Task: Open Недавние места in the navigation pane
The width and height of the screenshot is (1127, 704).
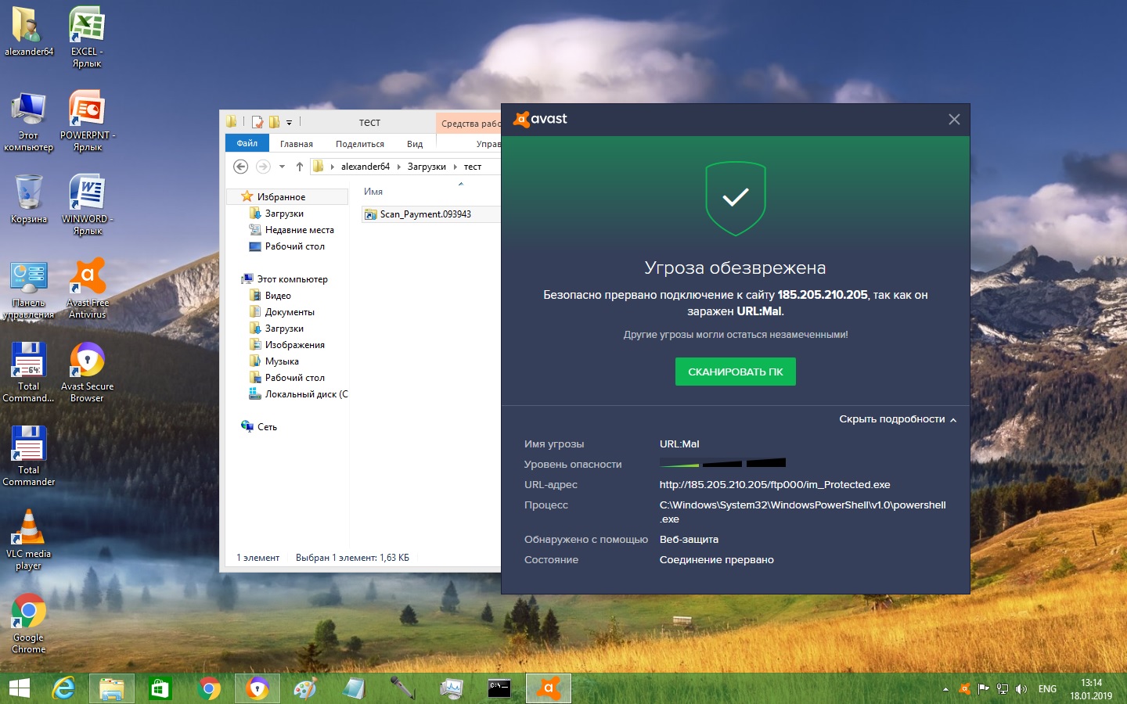Action: (299, 230)
